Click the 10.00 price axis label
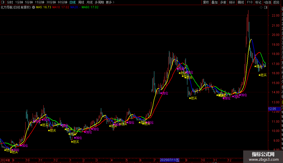The image size is (283, 163). click(275, 131)
